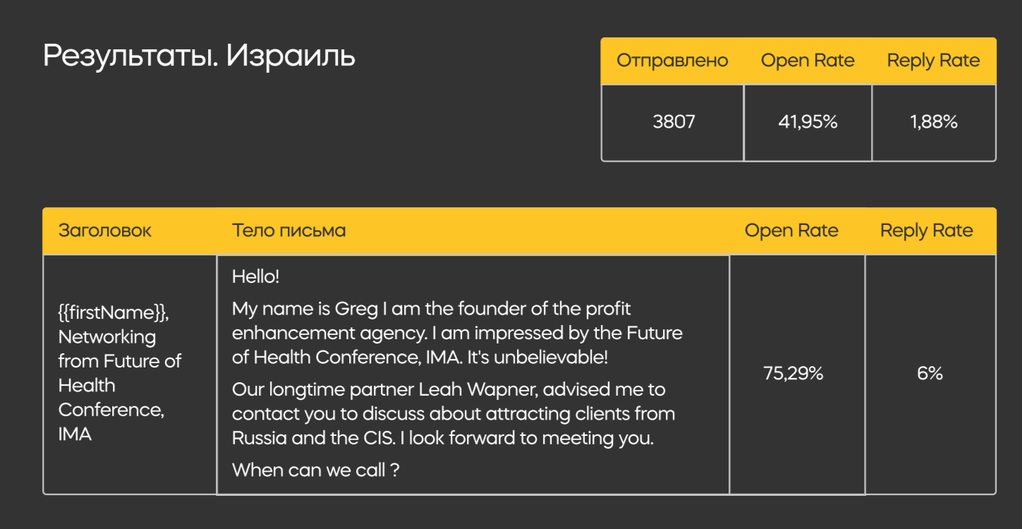Click the "When can we call ?" line
The image size is (1022, 529).
click(x=315, y=470)
